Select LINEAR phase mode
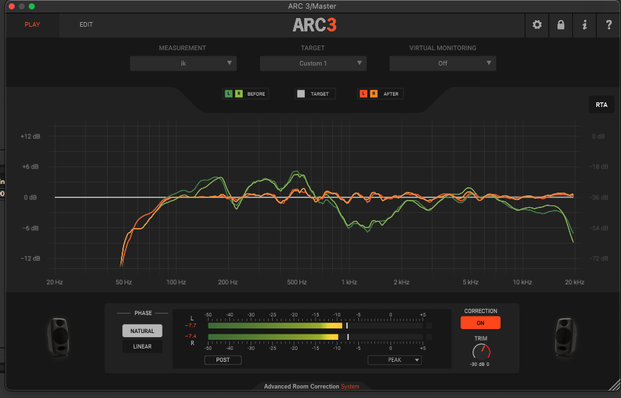Viewport: 621px width, 398px height. pyautogui.click(x=142, y=346)
